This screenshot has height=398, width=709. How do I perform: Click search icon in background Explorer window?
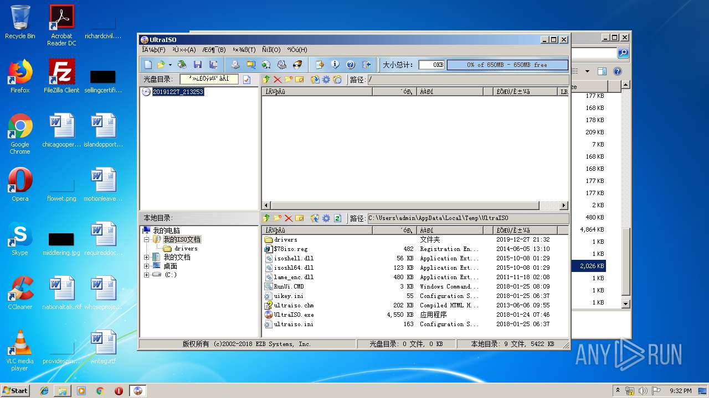(x=623, y=53)
